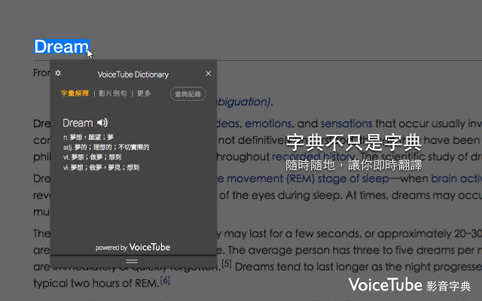Open citation reference [5]
482x301 pixels.
(x=227, y=263)
